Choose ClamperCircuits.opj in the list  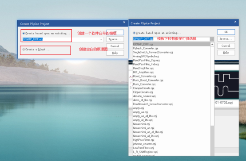[171, 88]
